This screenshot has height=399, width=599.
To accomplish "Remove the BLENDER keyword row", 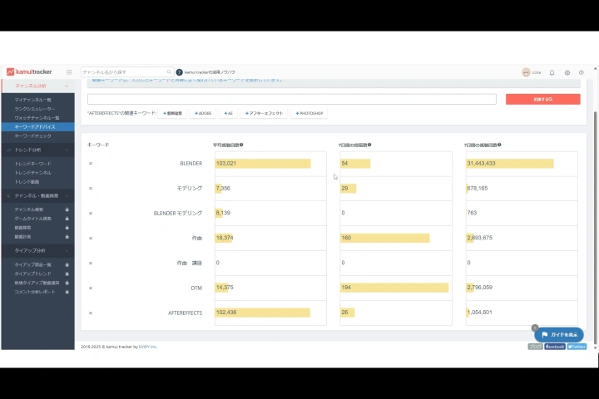I will [91, 164].
